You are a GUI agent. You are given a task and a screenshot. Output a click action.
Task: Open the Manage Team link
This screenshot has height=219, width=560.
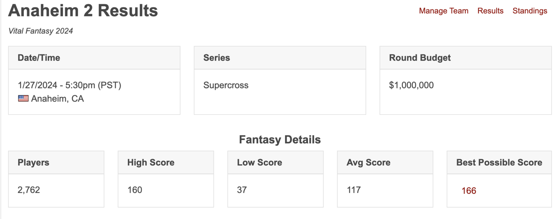[x=443, y=11]
